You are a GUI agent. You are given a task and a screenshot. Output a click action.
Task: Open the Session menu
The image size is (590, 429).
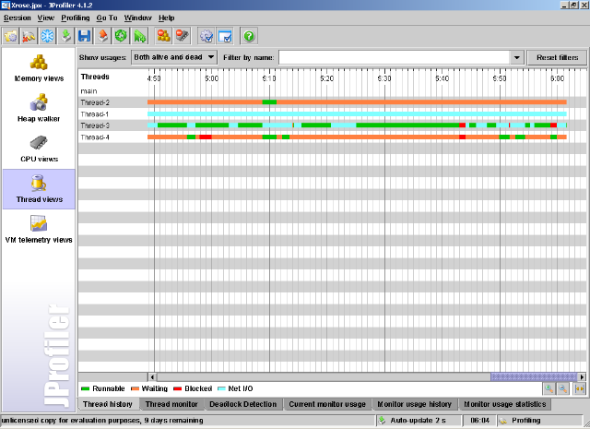(18, 18)
